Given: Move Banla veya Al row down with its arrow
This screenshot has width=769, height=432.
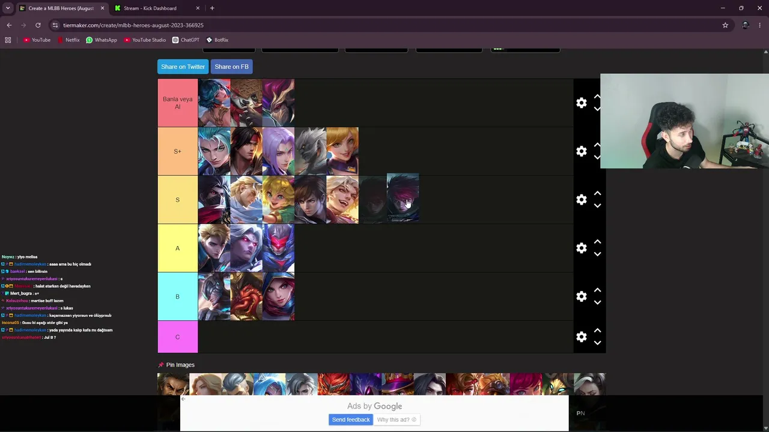Looking at the screenshot, I should [597, 109].
